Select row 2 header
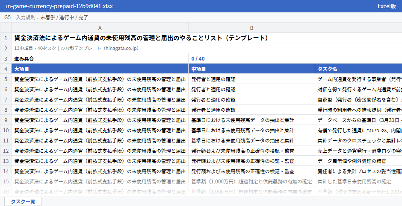Screen dimensions: 402x206 pos(6,48)
